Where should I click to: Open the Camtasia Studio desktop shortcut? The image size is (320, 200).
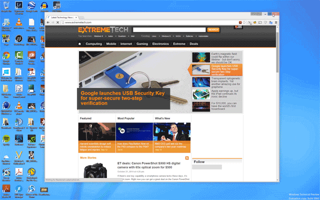click(19, 58)
